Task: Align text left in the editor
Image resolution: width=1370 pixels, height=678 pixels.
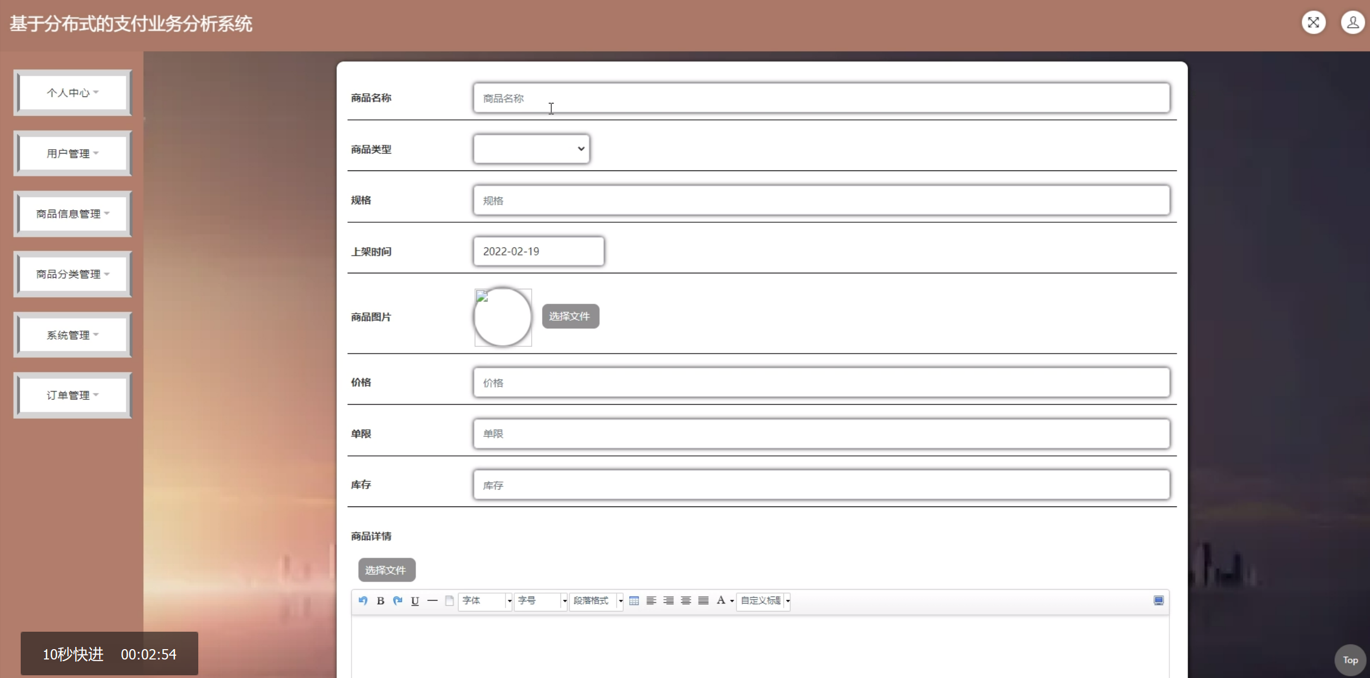Action: point(651,600)
